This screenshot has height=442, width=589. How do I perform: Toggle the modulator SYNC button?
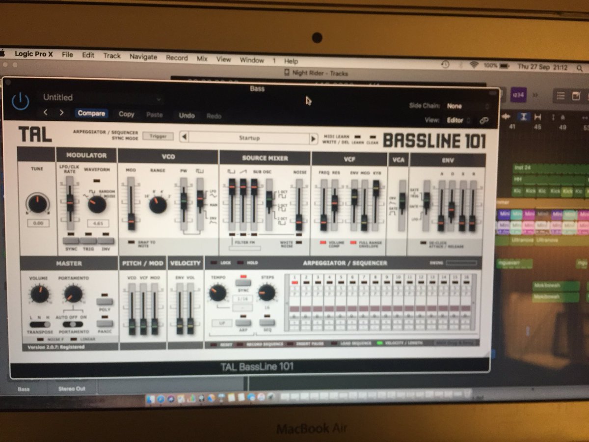[x=71, y=240]
